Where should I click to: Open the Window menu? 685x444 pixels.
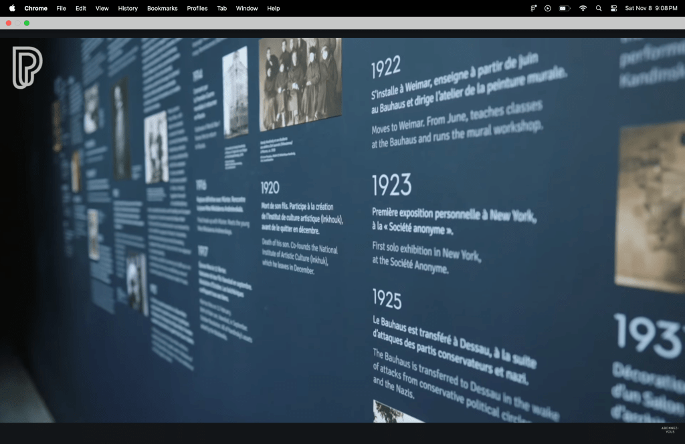click(247, 8)
